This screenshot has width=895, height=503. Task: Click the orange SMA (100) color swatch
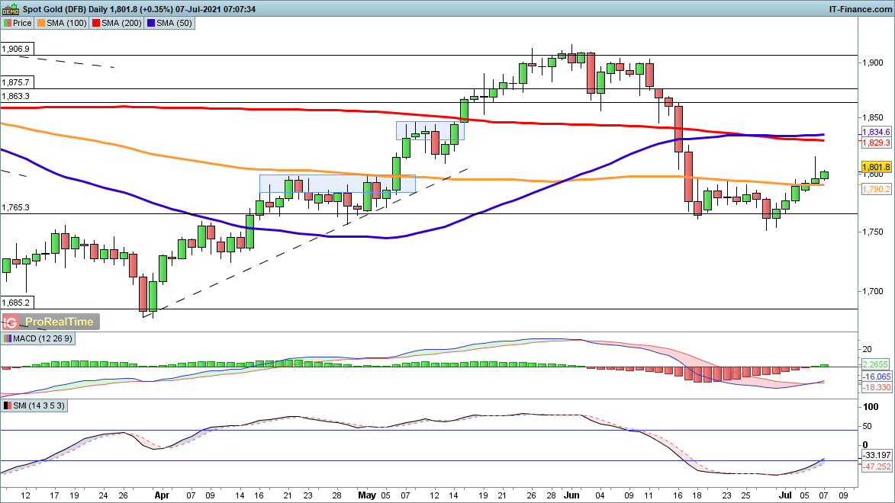(x=42, y=23)
